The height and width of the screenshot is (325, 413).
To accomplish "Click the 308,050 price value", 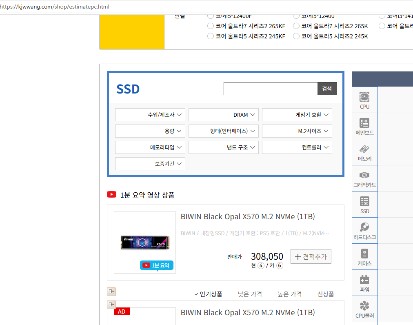I will click(x=267, y=256).
